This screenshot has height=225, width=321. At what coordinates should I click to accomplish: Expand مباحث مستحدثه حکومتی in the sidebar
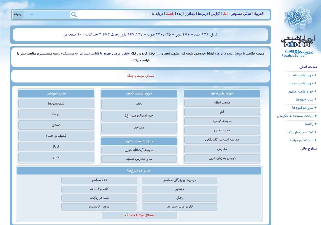pyautogui.click(x=297, y=116)
